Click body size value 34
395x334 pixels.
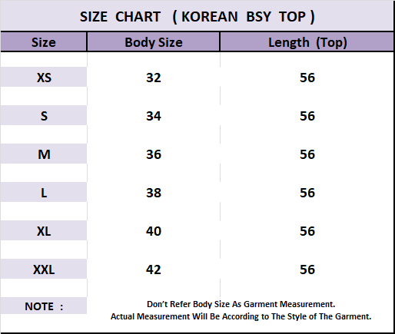point(154,116)
